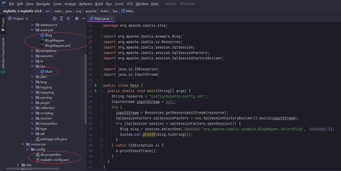The height and width of the screenshot is (171, 341).
Task: Run the Main class via gutter arrow
Action: tap(96, 85)
